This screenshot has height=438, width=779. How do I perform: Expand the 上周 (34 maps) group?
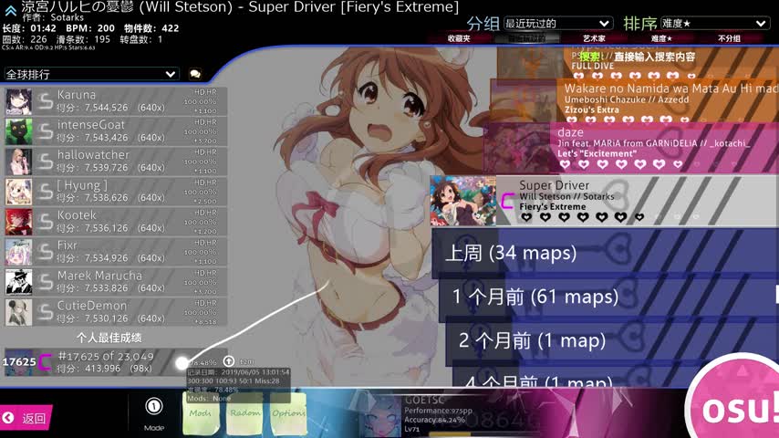[x=605, y=253]
